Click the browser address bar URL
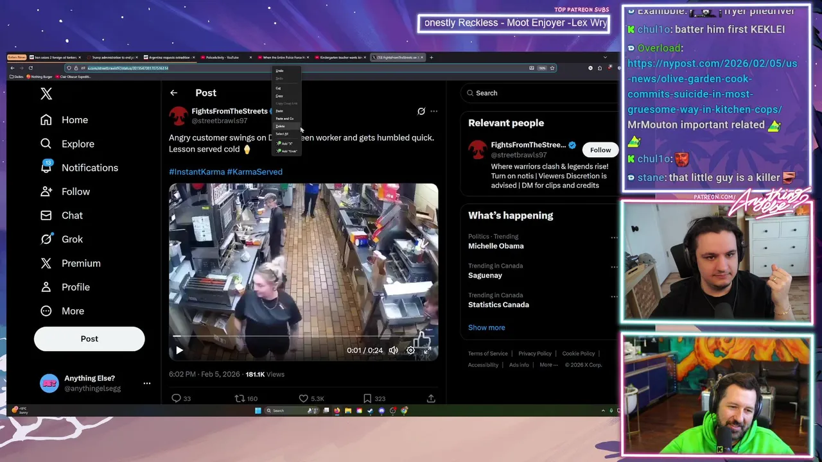 pos(128,68)
